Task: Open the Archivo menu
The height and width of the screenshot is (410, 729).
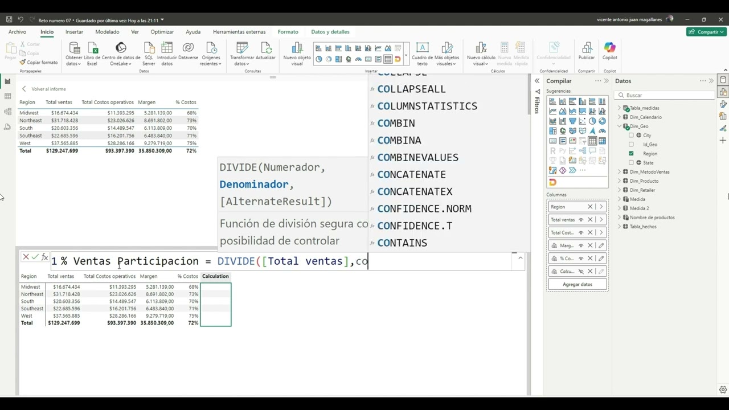Action: tap(17, 32)
